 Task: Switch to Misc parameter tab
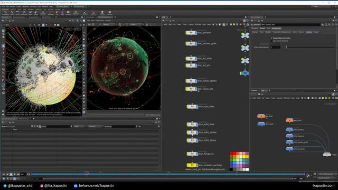(268, 28)
